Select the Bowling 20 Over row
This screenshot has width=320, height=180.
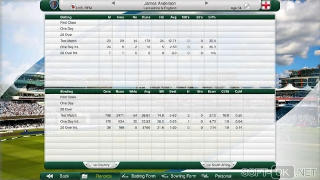[x=160, y=109]
